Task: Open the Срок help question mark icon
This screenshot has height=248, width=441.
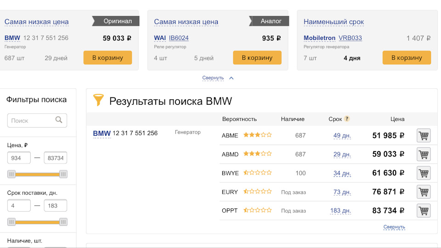Action: point(347,118)
